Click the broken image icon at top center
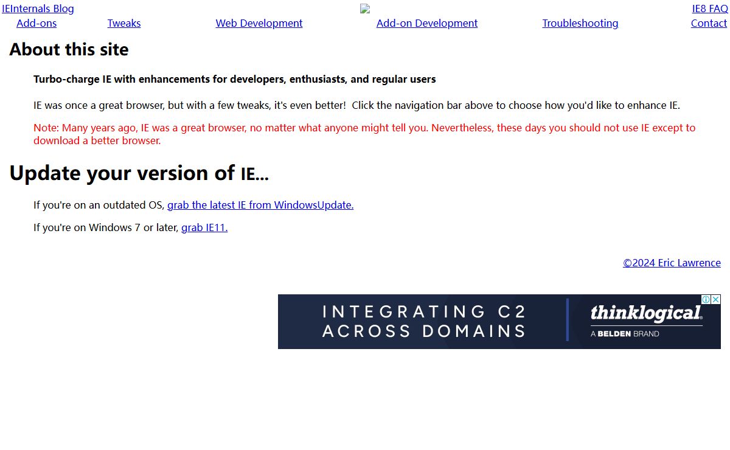 [x=365, y=9]
